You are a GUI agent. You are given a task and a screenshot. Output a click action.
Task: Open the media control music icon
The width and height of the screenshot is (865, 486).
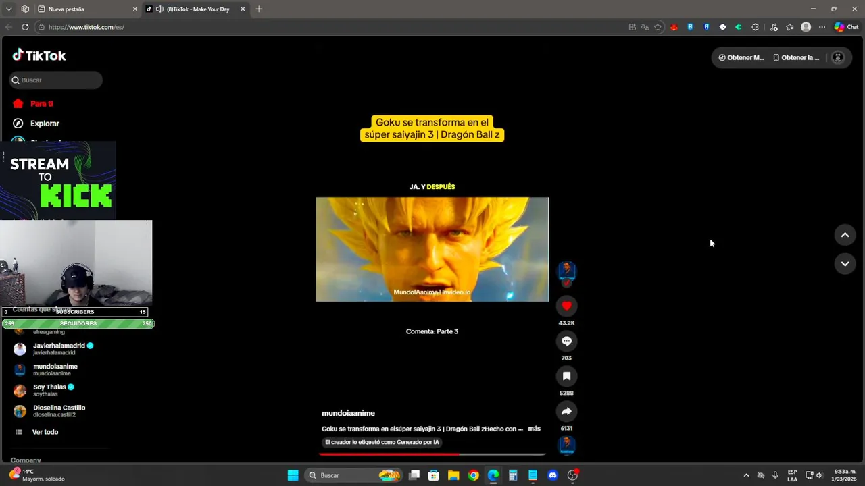(774, 27)
